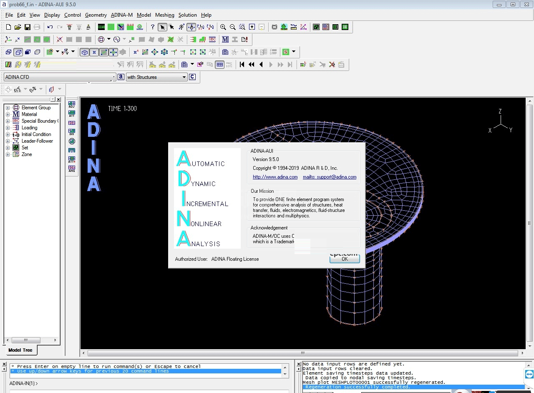Image resolution: width=534 pixels, height=393 pixels.
Task: Zoom in with the magnifier plus icon
Action: coord(223,27)
